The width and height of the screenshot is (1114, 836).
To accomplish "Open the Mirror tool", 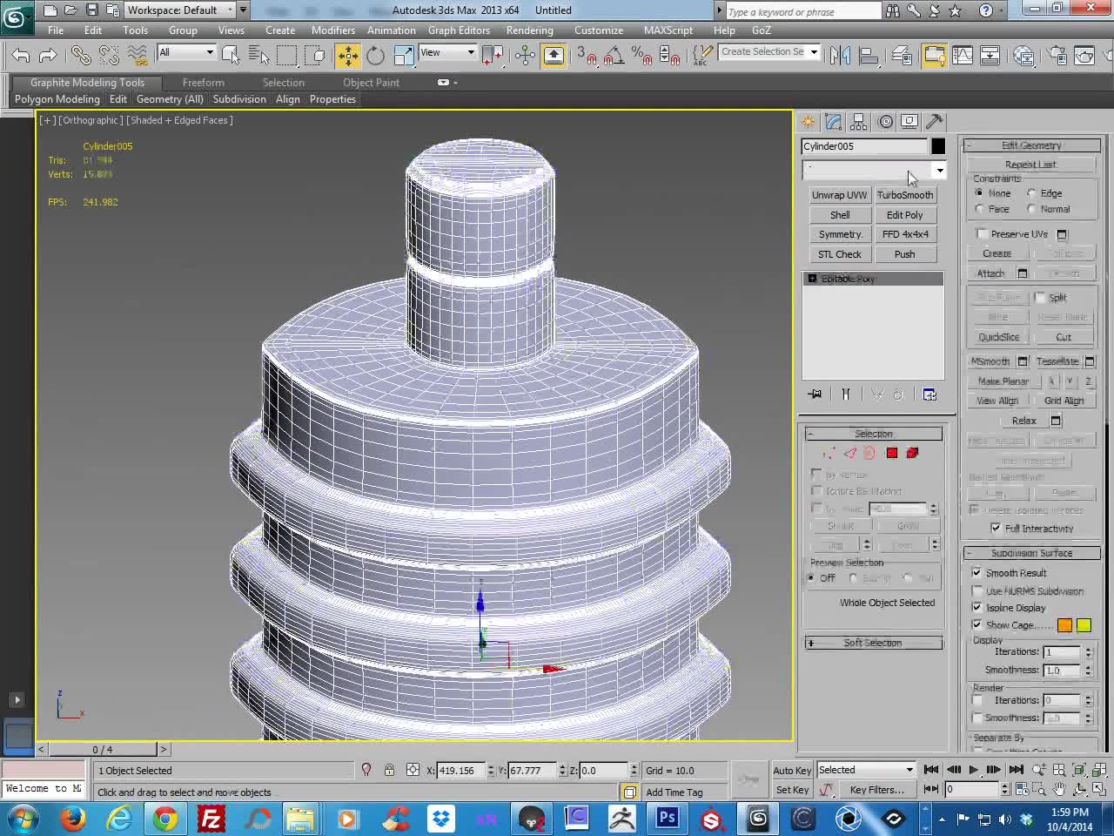I will pos(840,56).
